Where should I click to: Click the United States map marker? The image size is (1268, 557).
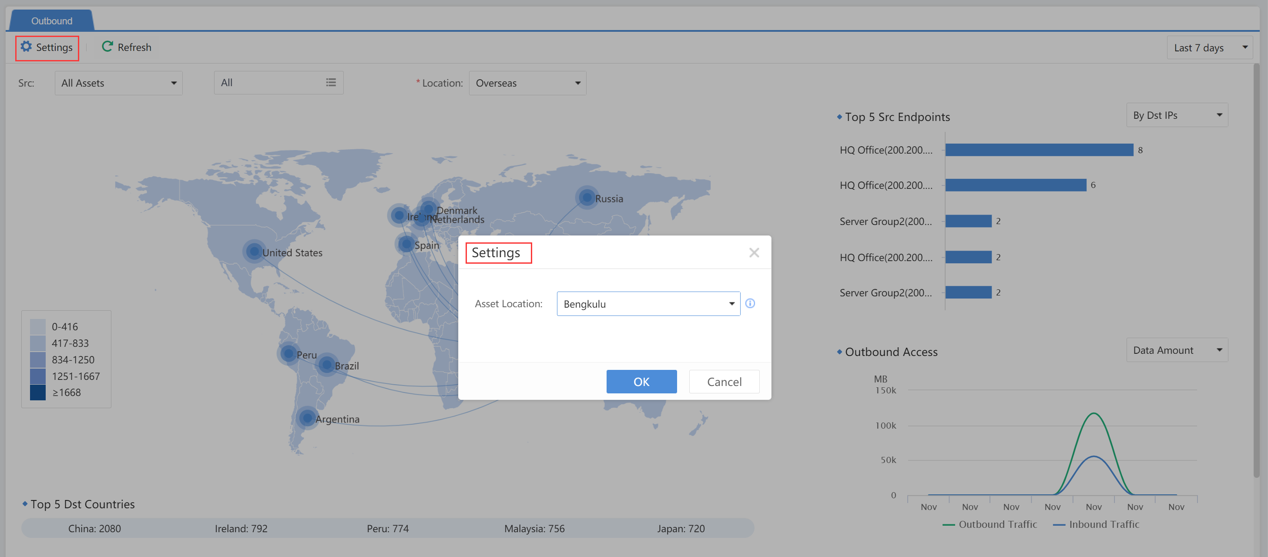[254, 252]
